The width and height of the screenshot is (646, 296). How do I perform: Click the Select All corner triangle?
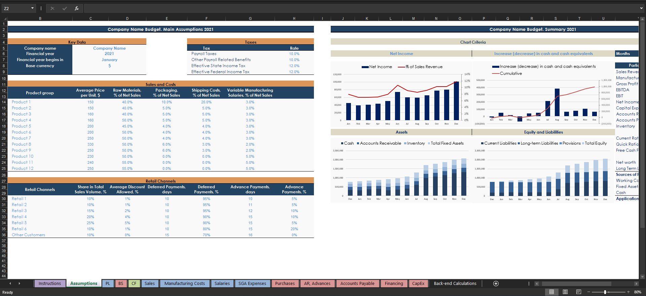5,19
